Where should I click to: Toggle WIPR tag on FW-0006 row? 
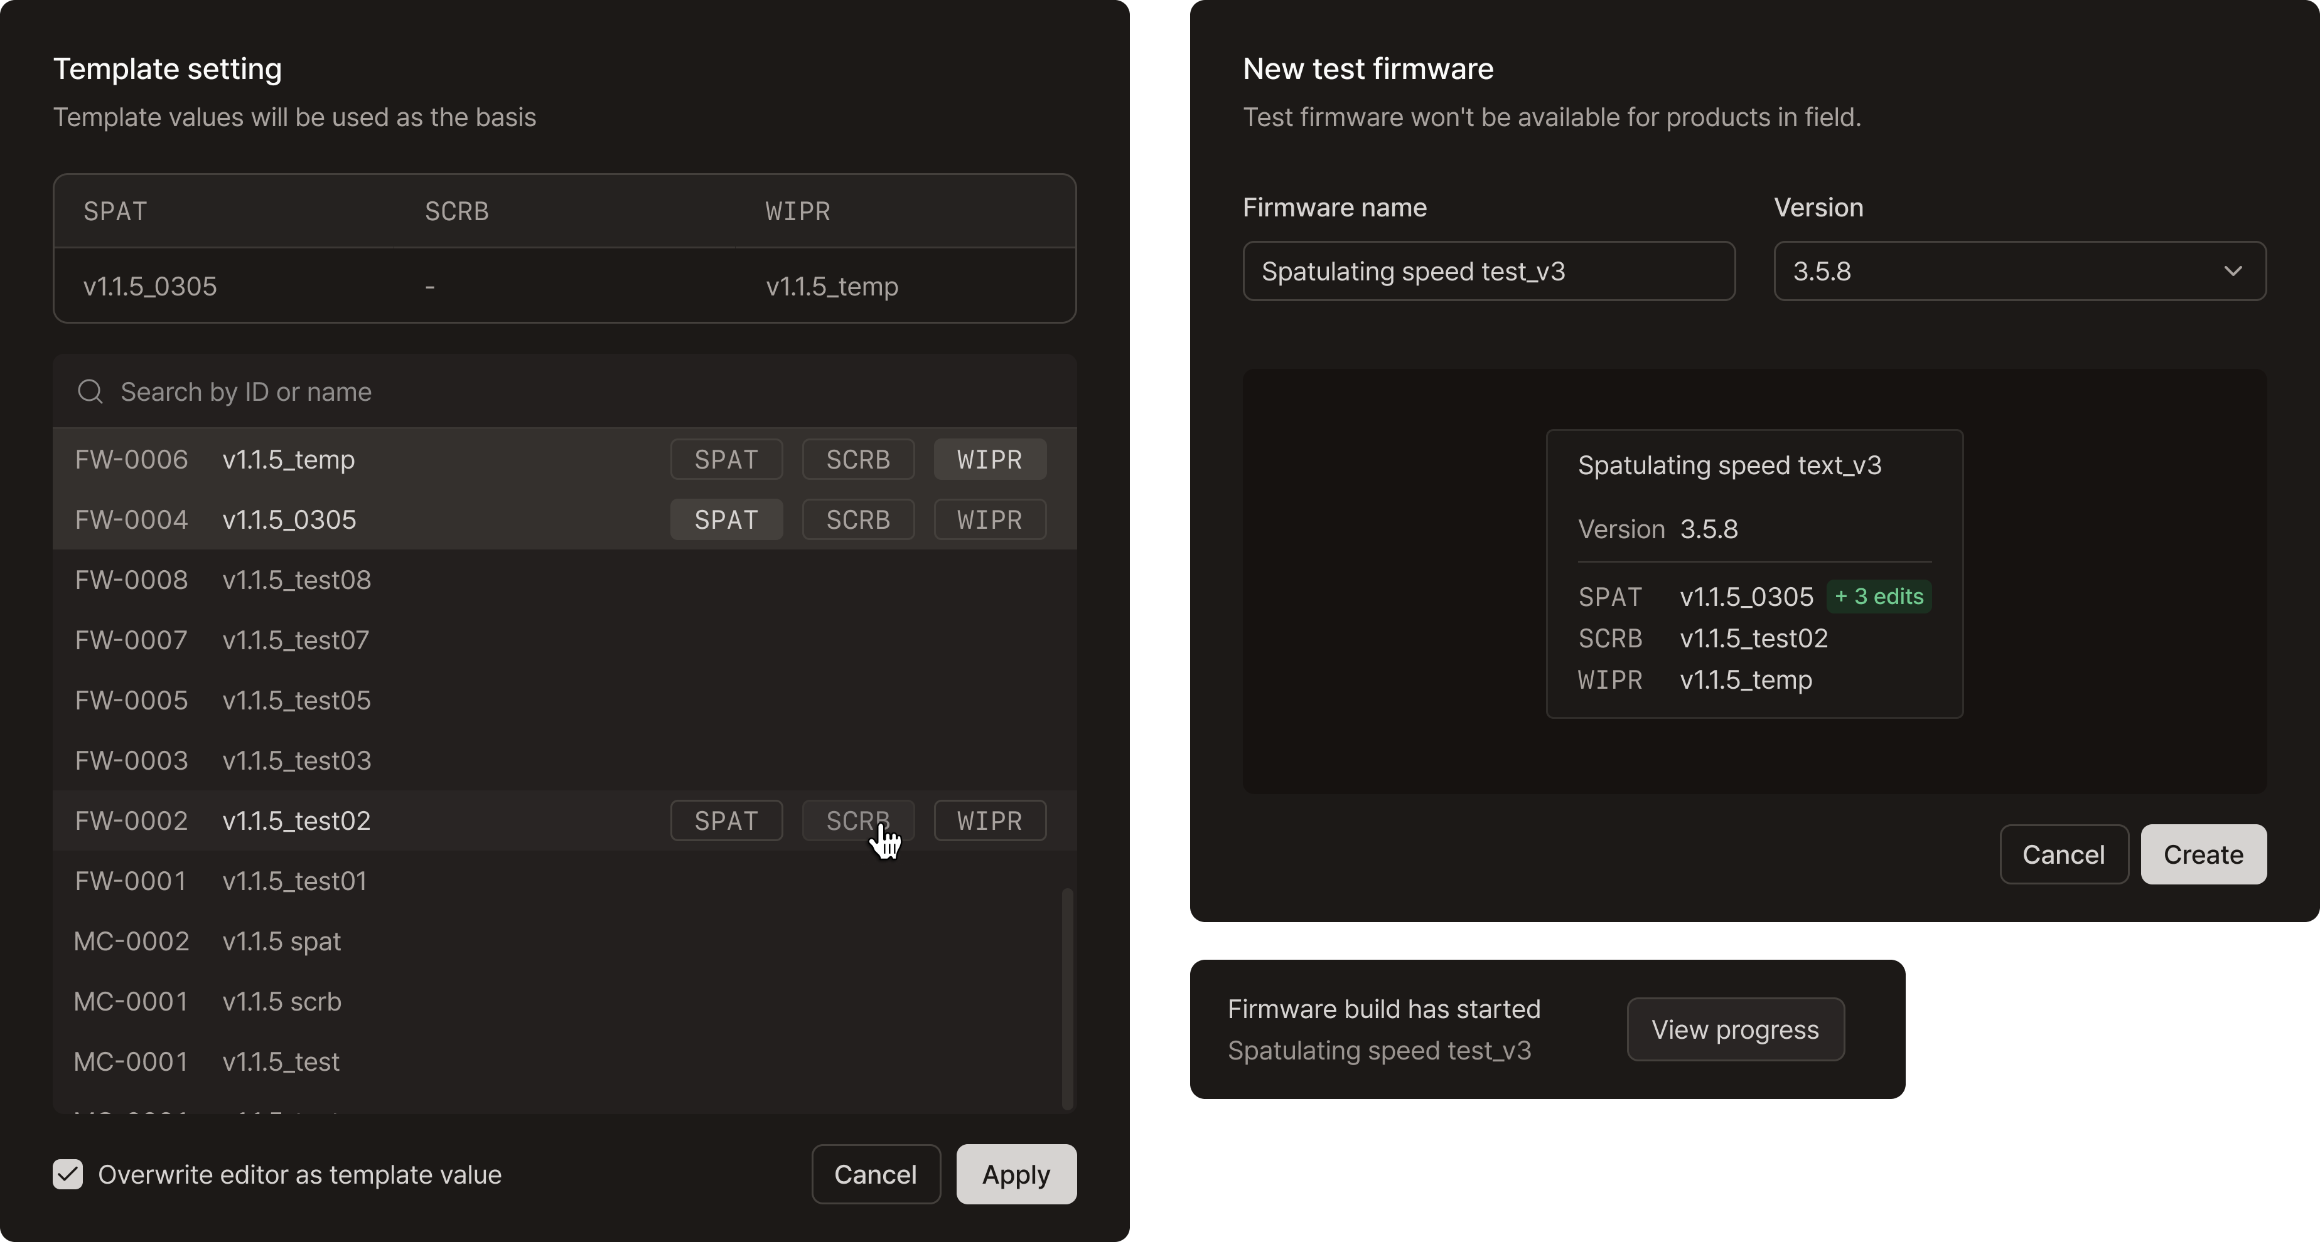click(989, 459)
